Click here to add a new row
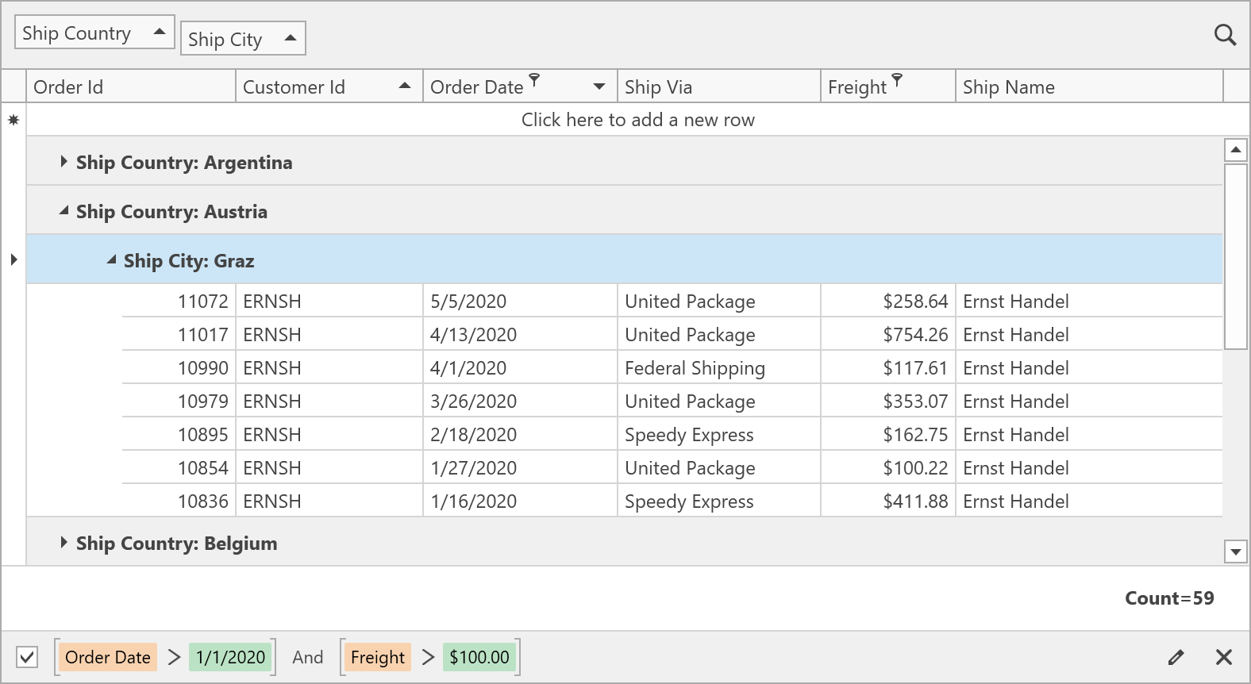The height and width of the screenshot is (684, 1251). [x=637, y=120]
